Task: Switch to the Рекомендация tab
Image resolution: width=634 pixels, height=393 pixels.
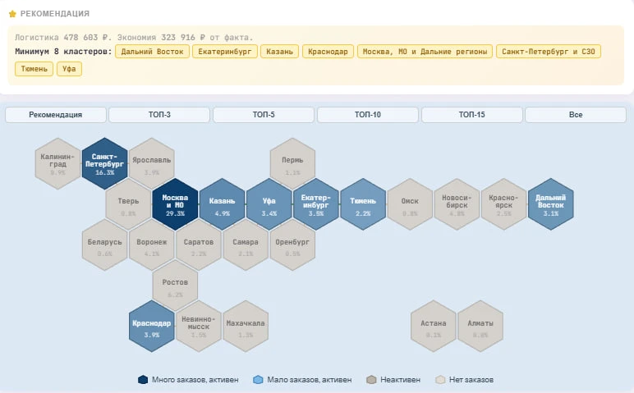Action: [56, 115]
